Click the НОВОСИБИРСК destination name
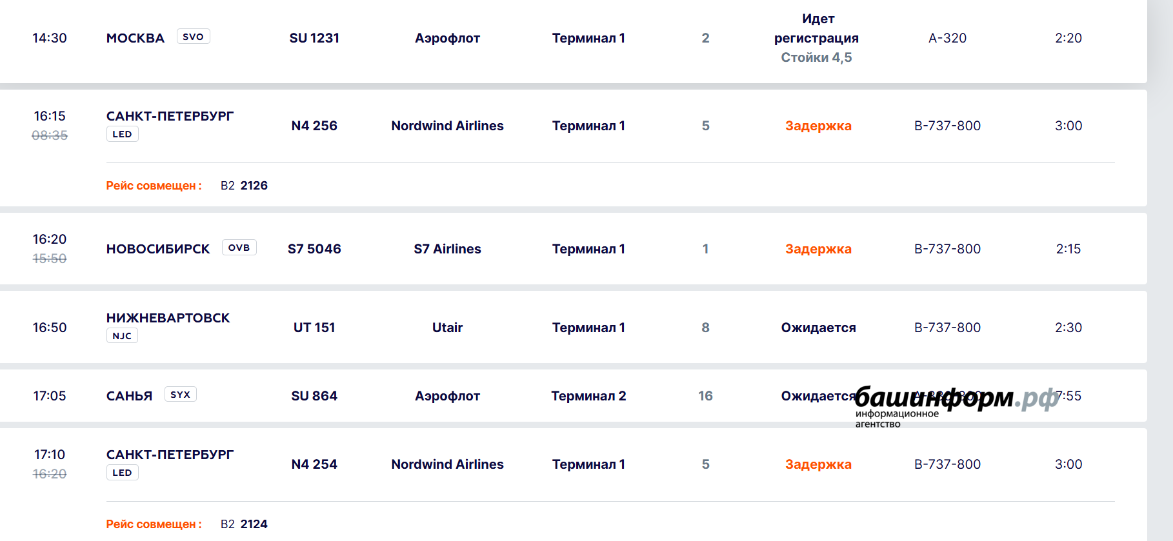Image resolution: width=1173 pixels, height=541 pixels. [158, 249]
